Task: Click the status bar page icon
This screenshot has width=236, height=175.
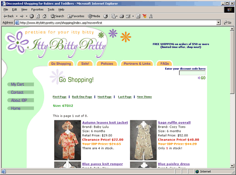Action: click(x=4, y=172)
